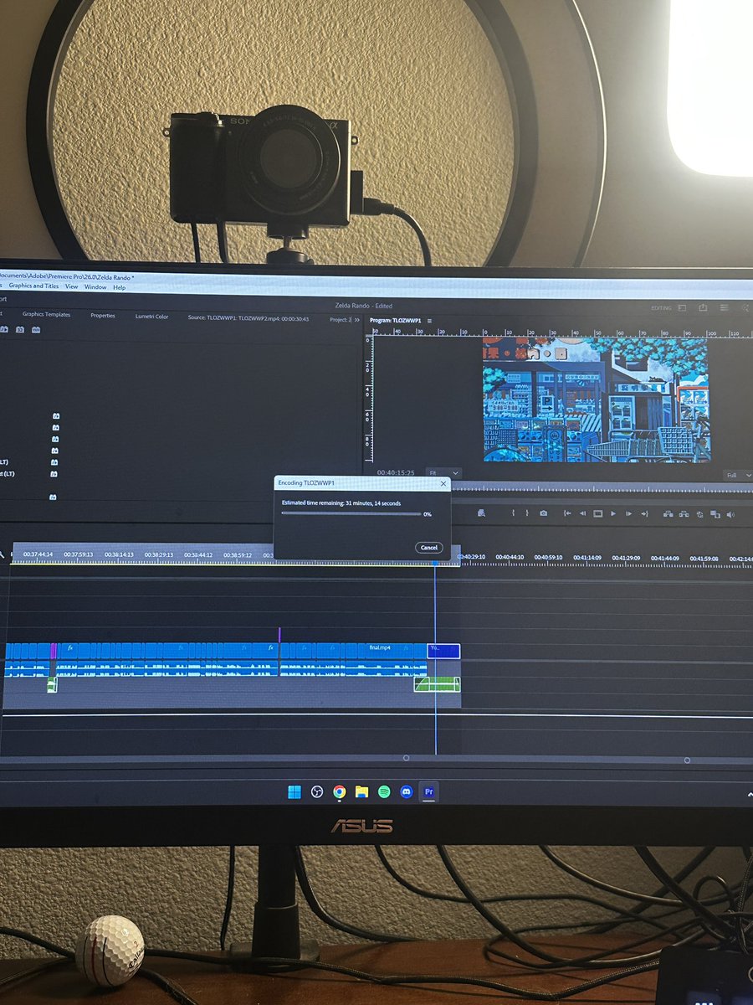This screenshot has width=753, height=1005.
Task: Open Discord from the taskbar
Action: pyautogui.click(x=407, y=791)
